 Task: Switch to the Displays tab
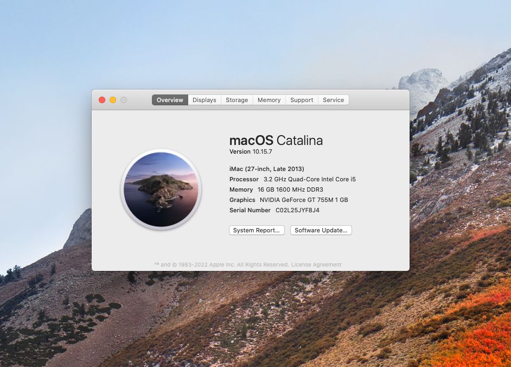click(x=204, y=100)
